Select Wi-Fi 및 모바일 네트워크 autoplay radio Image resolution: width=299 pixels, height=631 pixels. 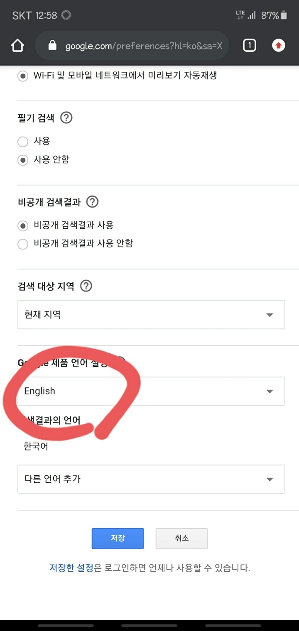coord(23,76)
